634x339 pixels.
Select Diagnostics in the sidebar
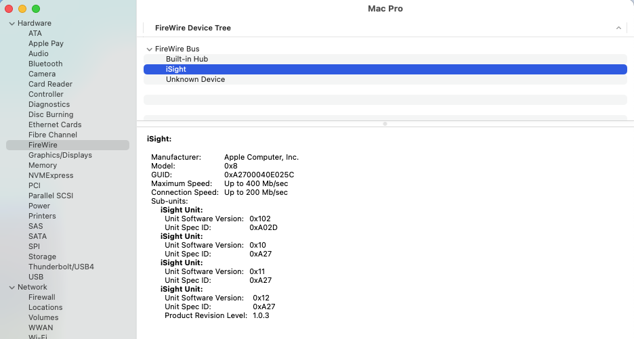(49, 104)
